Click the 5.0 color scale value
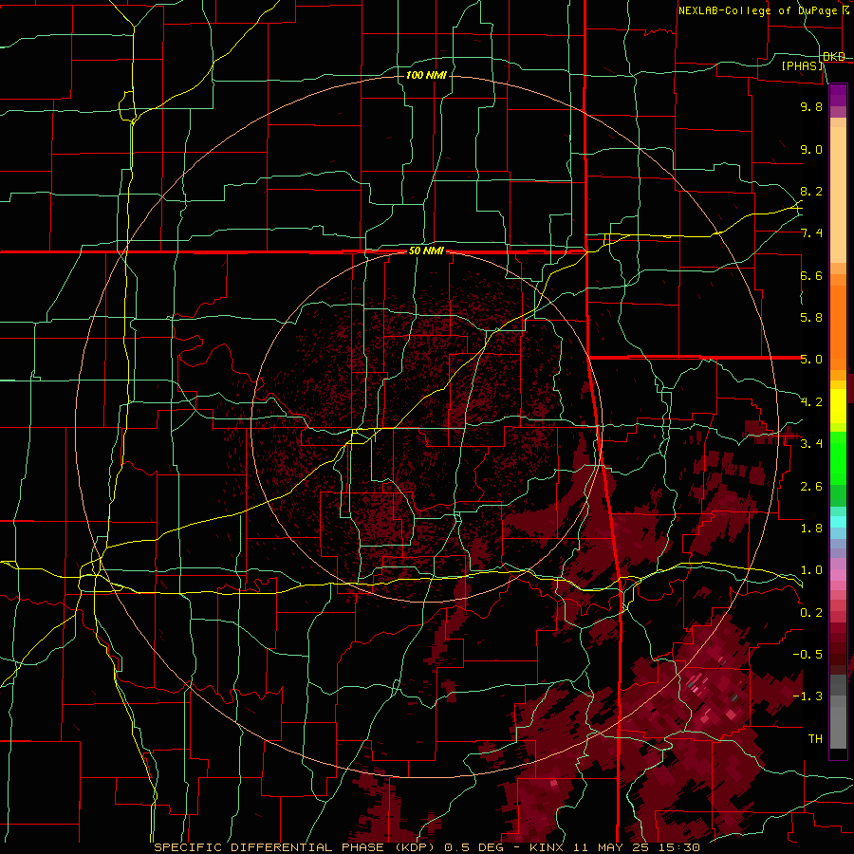 point(811,360)
